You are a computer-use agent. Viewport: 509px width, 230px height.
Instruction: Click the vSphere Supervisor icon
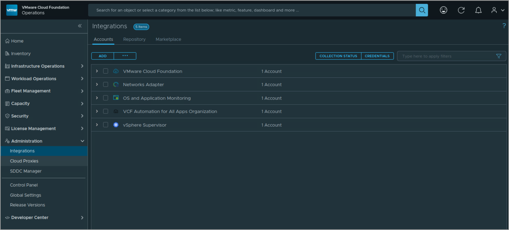(116, 125)
